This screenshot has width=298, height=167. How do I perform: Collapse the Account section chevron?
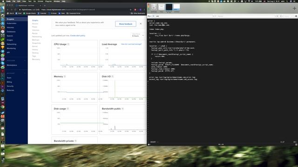click(x=25, y=73)
